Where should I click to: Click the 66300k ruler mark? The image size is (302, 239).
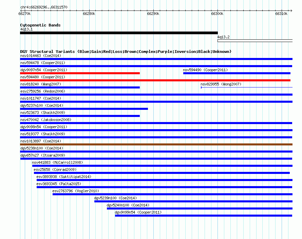[217, 14]
